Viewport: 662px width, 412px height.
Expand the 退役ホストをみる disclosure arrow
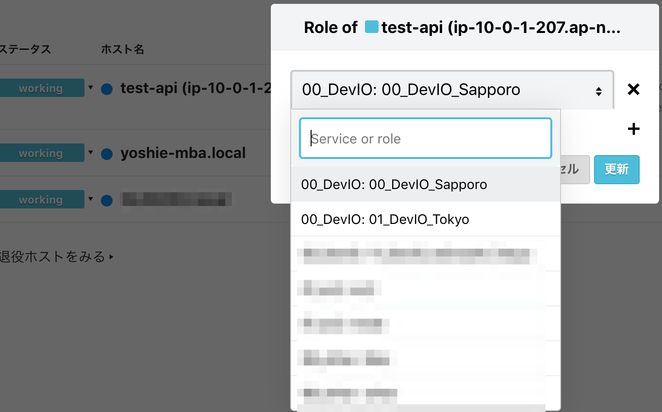(x=111, y=257)
